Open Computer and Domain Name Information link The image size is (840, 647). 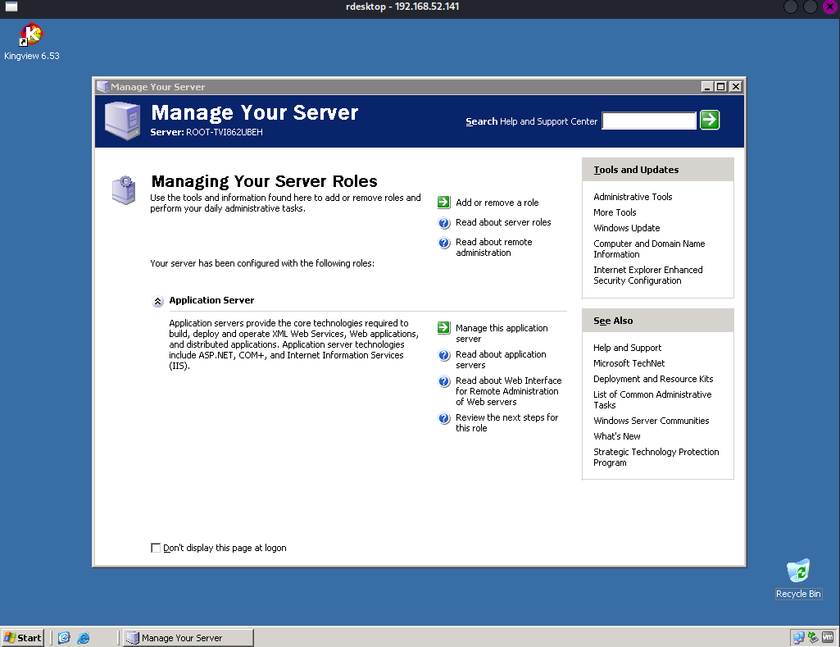[649, 248]
